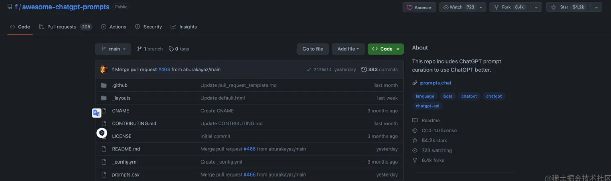Open the main branch dropdown

pyautogui.click(x=113, y=49)
